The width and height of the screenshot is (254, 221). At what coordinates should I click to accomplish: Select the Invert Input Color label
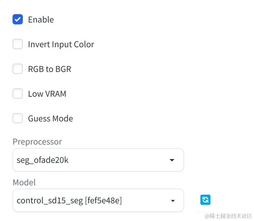tap(61, 44)
